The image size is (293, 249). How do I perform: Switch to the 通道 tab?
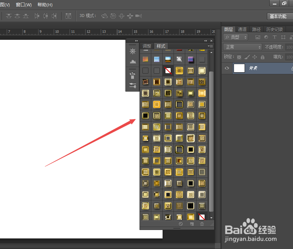coord(242,30)
